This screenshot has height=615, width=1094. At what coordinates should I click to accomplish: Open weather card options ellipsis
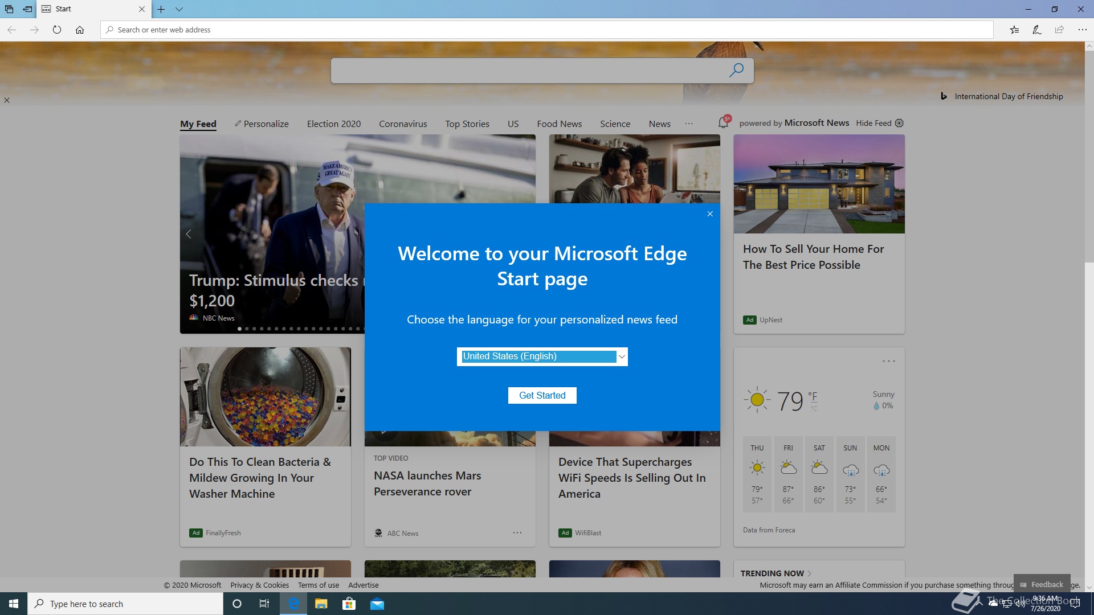tap(889, 361)
